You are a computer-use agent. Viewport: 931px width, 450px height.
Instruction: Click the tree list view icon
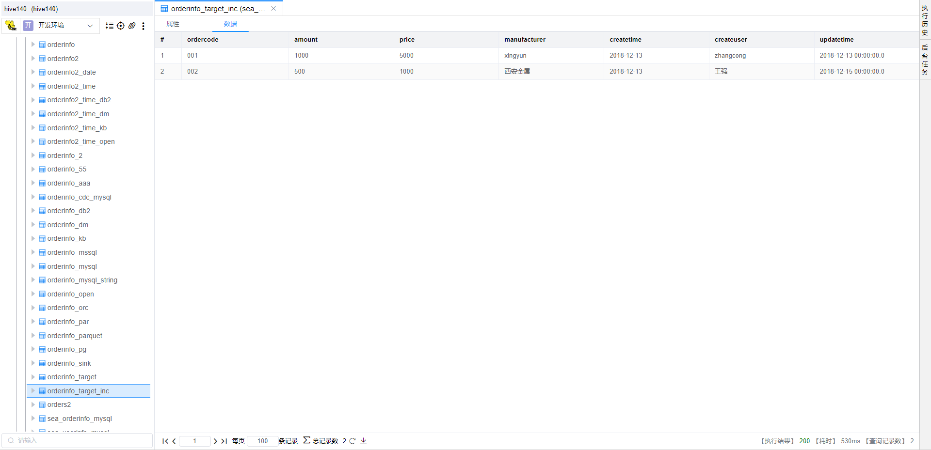point(110,26)
